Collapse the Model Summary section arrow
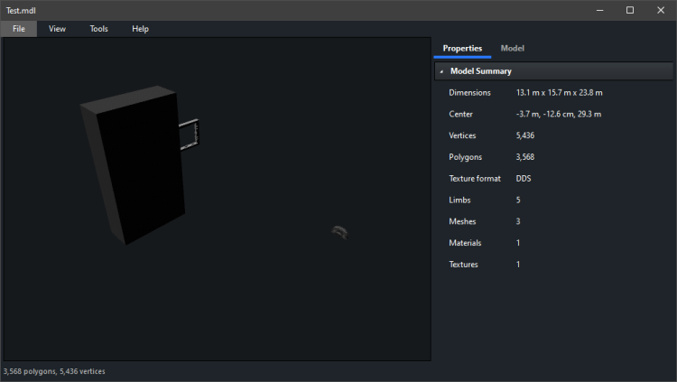677x382 pixels. [441, 71]
